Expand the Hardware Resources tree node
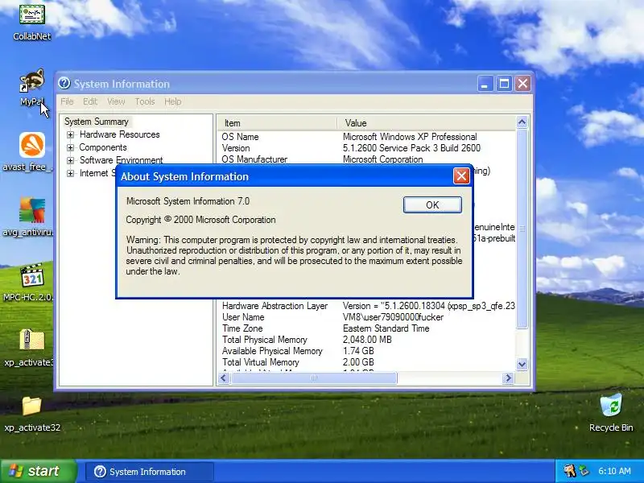The width and height of the screenshot is (644, 483). pyautogui.click(x=70, y=134)
